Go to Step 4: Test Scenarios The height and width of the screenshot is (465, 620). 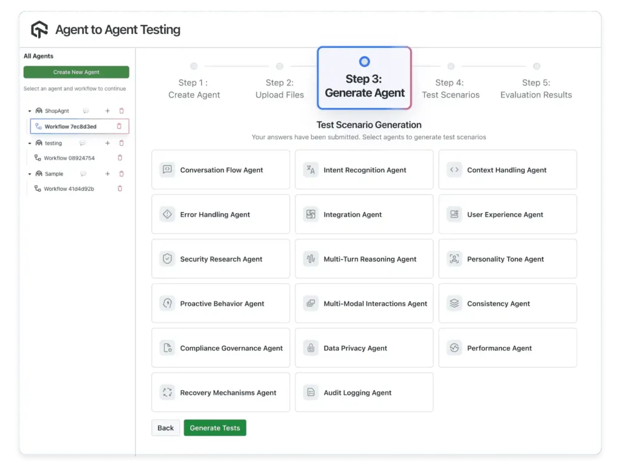coord(450,88)
